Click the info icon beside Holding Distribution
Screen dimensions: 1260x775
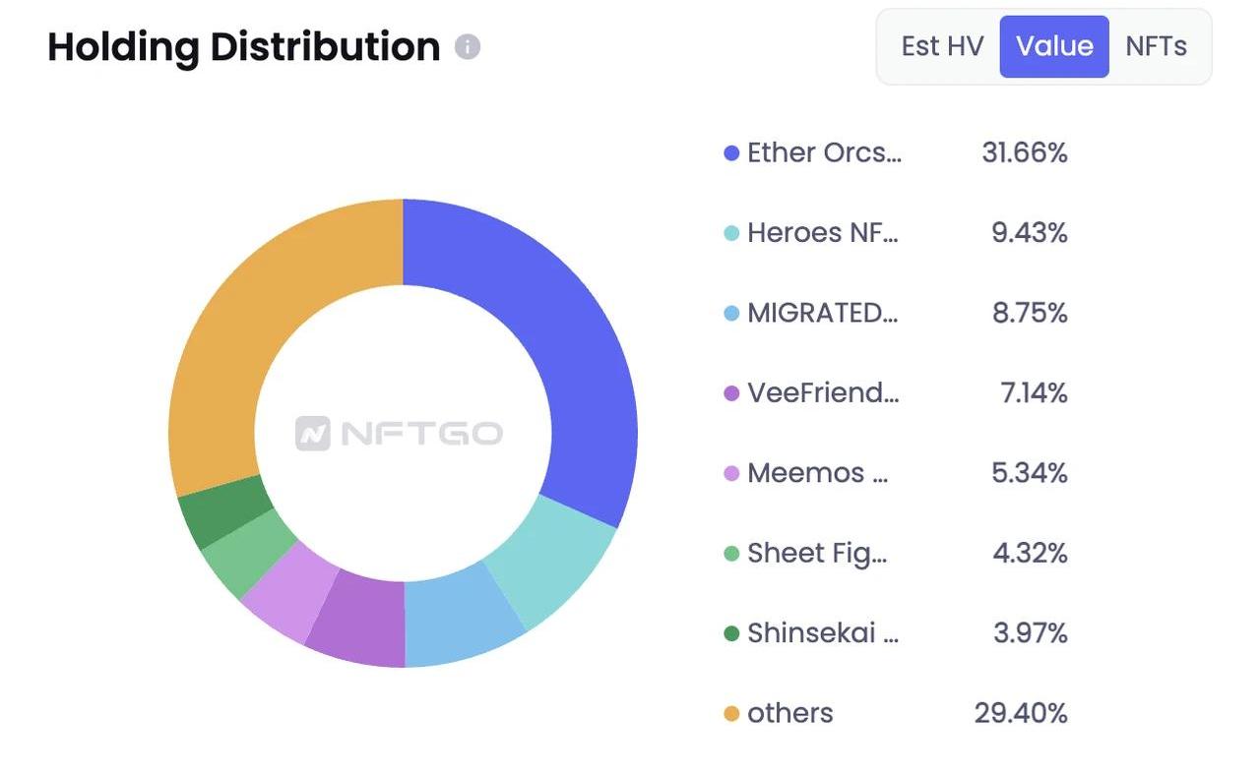coord(468,47)
